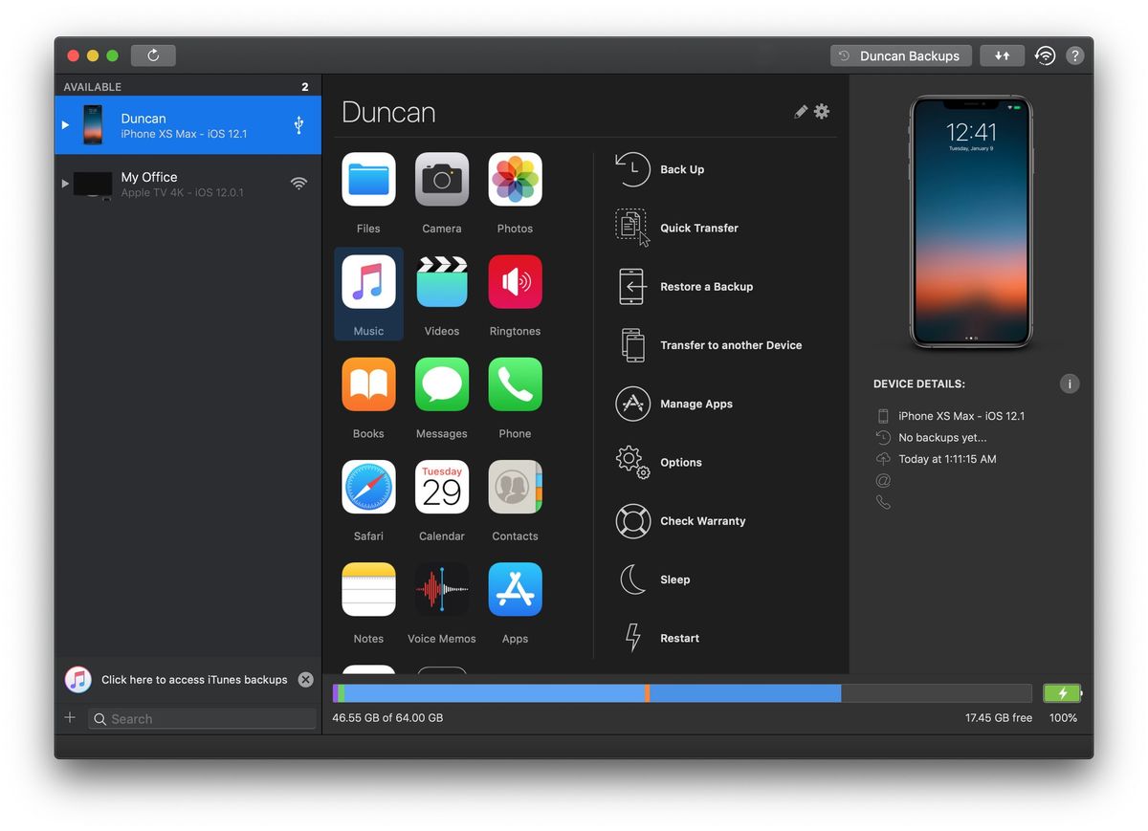
Task: Click the 'No backups yet...' text
Action: coord(942,438)
